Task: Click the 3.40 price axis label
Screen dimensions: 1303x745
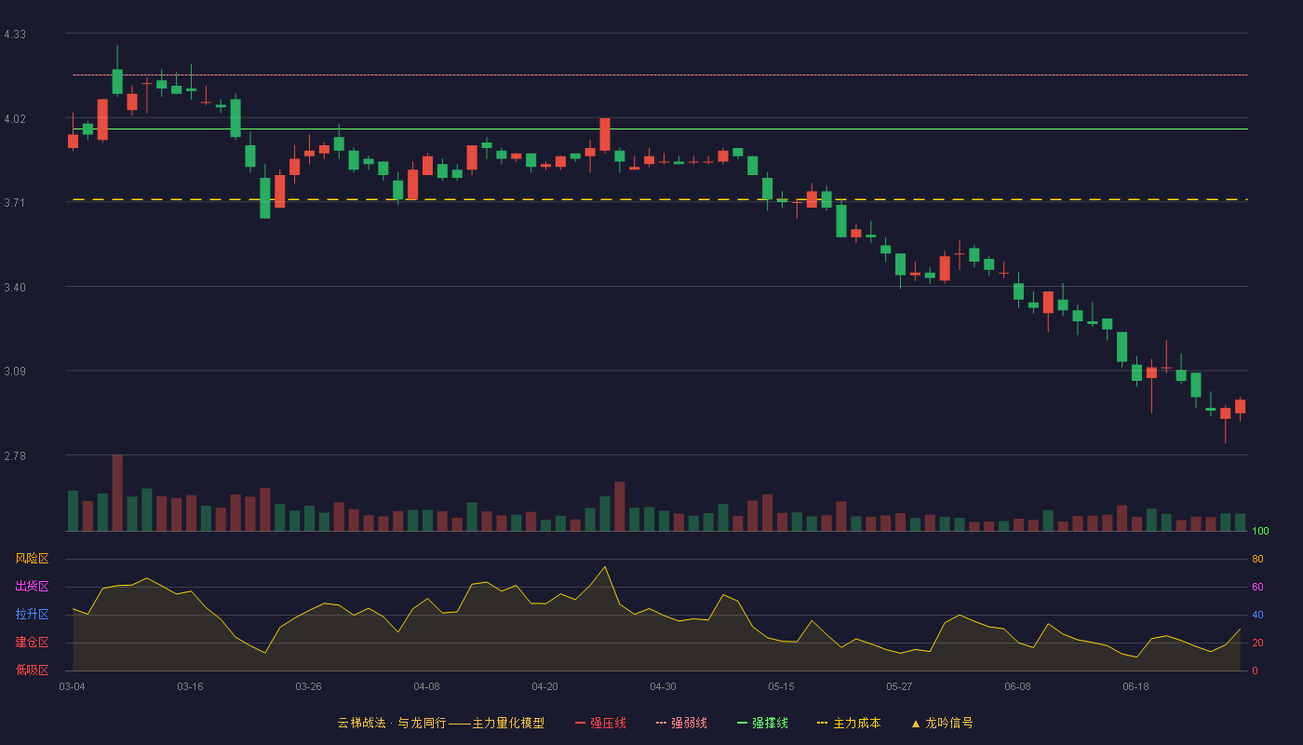Action: (15, 288)
